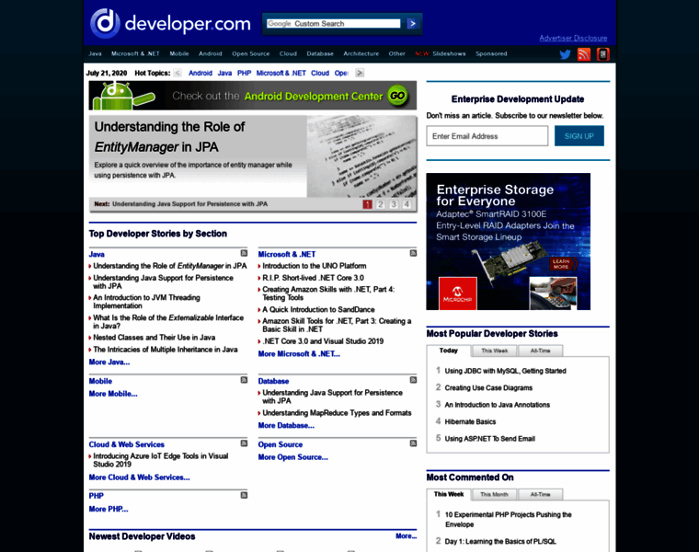Open the Other nav menu item
The image size is (699, 552).
396,53
